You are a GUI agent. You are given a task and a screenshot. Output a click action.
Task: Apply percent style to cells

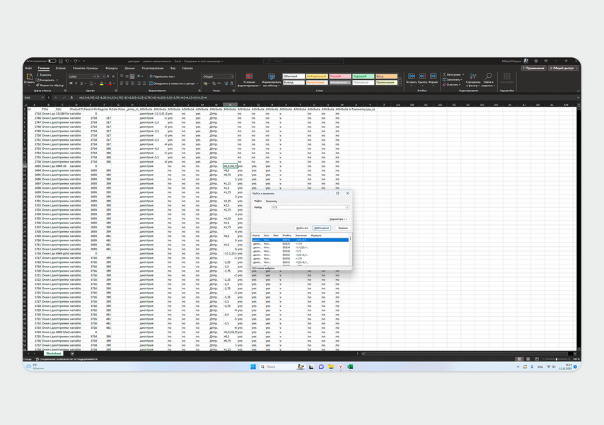point(214,83)
